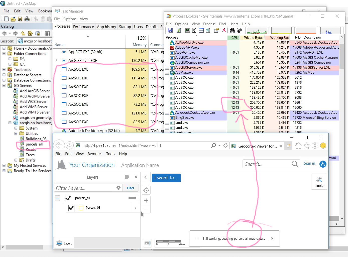Click the Sign in link
The width and height of the screenshot is (348, 257).
click(x=309, y=163)
